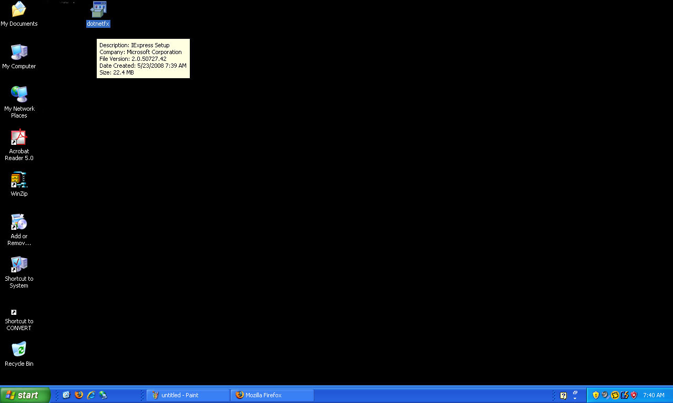Select the My Computer icon
The image size is (673, 403).
pos(19,52)
